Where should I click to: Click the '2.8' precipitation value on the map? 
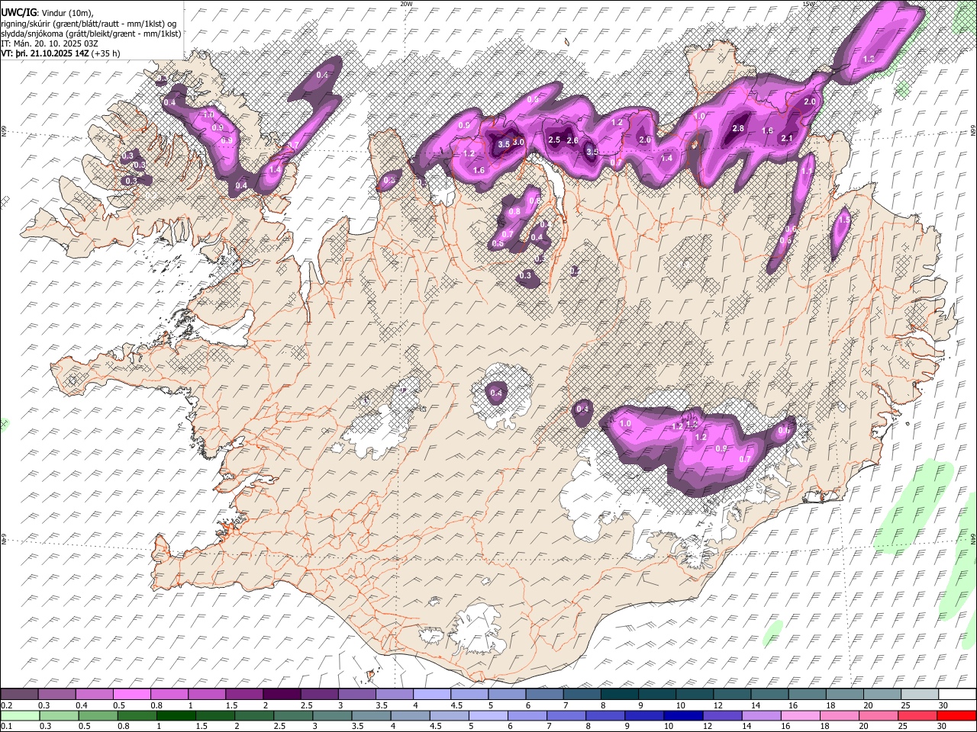point(738,129)
